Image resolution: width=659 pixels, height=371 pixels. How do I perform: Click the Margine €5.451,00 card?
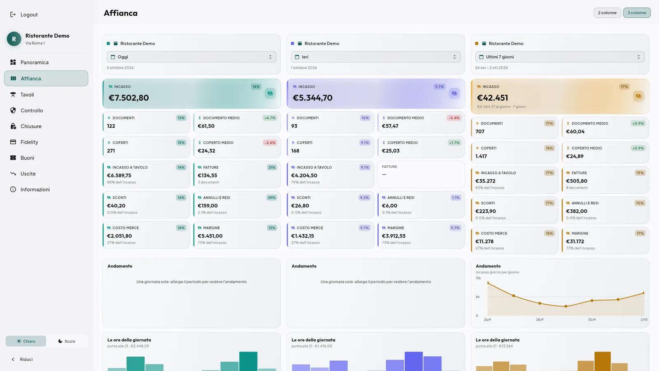click(x=237, y=235)
